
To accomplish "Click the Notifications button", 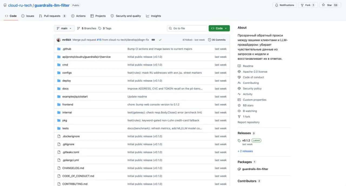I will [284, 5].
